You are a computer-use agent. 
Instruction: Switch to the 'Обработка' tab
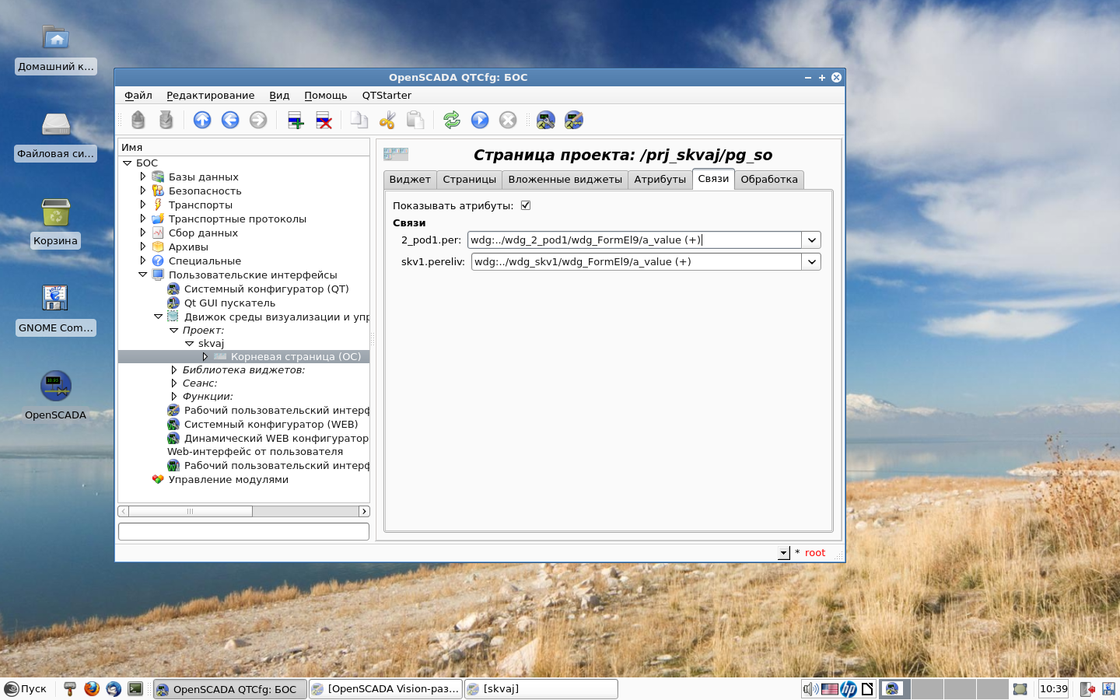pyautogui.click(x=768, y=180)
